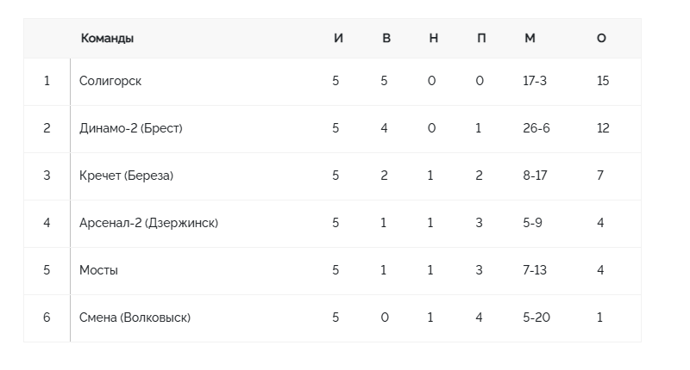Select the И column header
This screenshot has width=690, height=370.
click(x=338, y=39)
